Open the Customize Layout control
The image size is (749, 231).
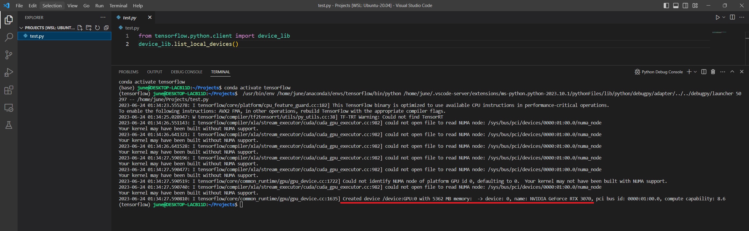coord(695,6)
